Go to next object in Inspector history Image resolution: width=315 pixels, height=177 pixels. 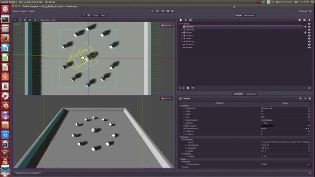tap(305, 98)
